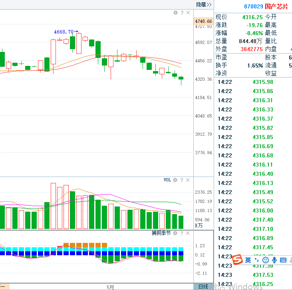Open settings gear of main K-line chart
Screen dimensions: 292x290
tap(175, 13)
